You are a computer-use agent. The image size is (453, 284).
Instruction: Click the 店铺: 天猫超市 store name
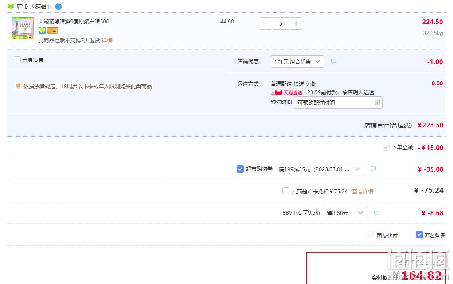(x=34, y=6)
